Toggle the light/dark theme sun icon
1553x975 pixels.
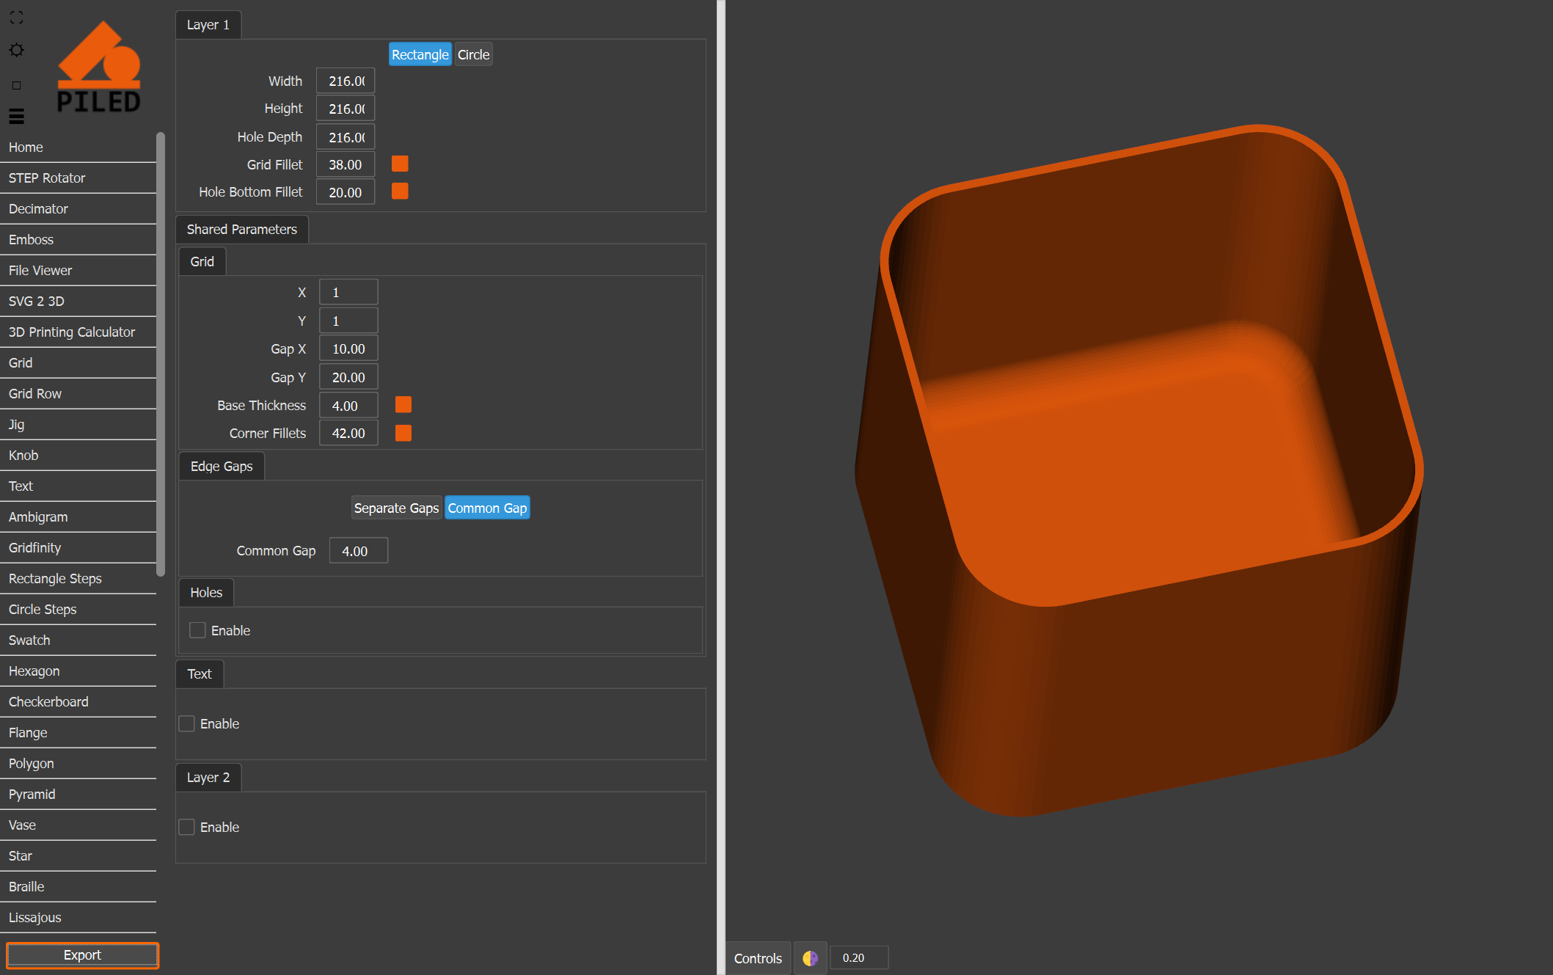click(16, 50)
